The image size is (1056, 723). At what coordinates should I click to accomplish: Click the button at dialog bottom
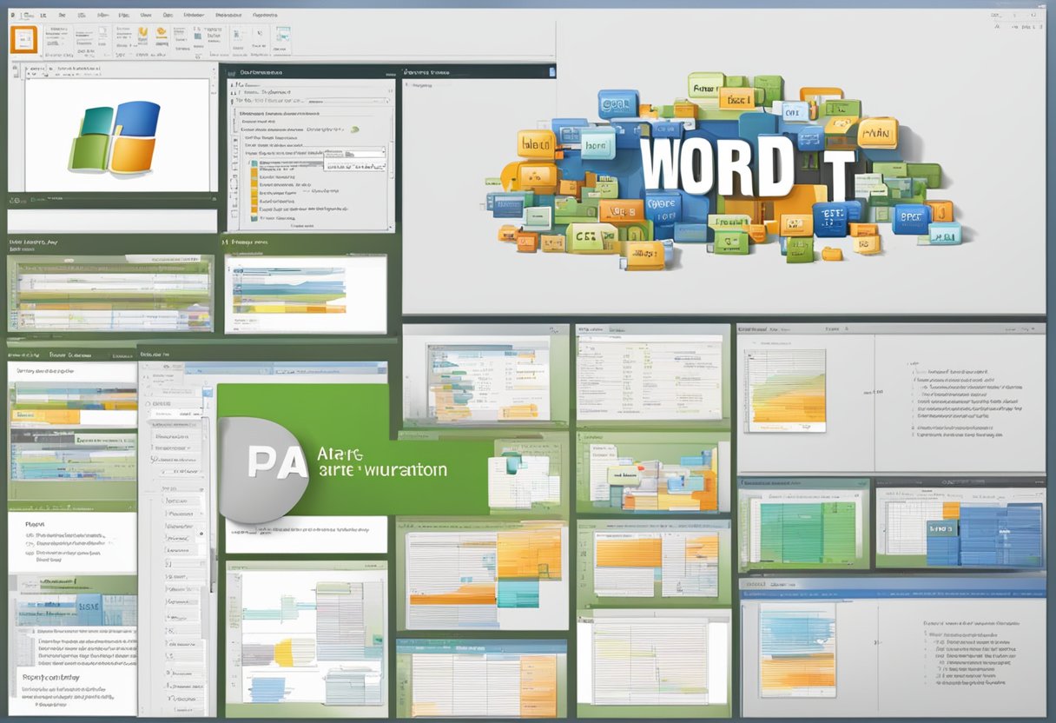(x=302, y=224)
